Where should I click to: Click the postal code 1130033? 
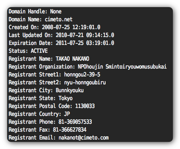pyautogui.click(x=85, y=106)
